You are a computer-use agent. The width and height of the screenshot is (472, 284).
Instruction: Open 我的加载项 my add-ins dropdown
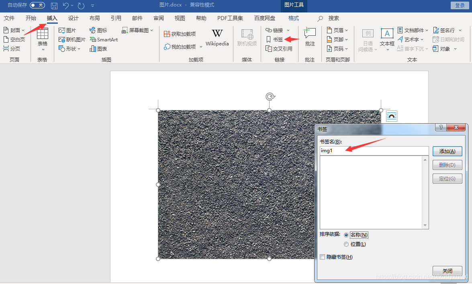click(x=183, y=47)
